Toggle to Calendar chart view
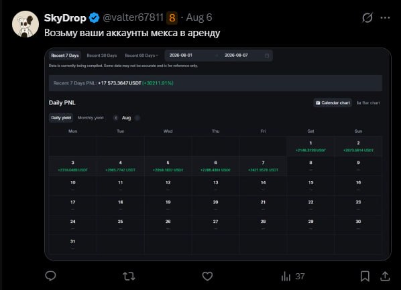 [x=333, y=102]
